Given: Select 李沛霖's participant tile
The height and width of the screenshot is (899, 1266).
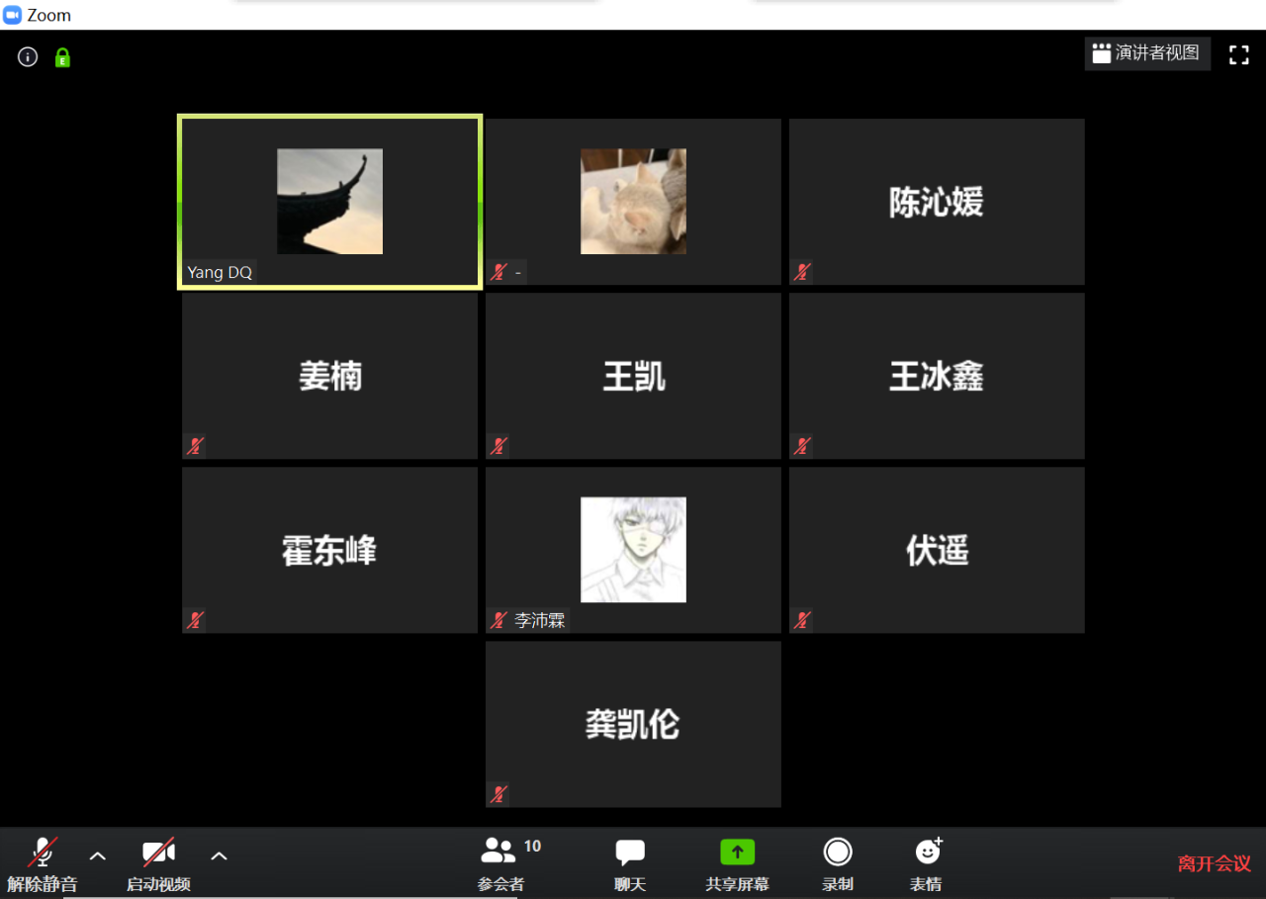Looking at the screenshot, I should click(633, 550).
